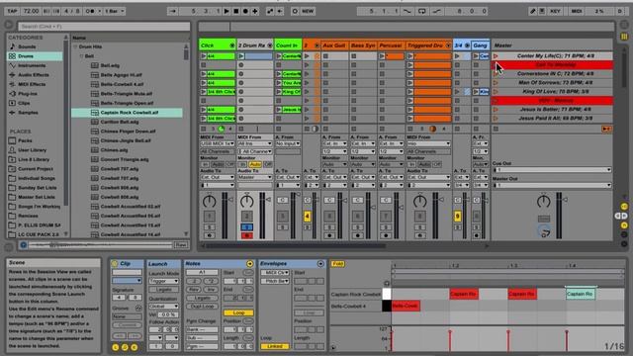Click the Count In track header

[288, 45]
